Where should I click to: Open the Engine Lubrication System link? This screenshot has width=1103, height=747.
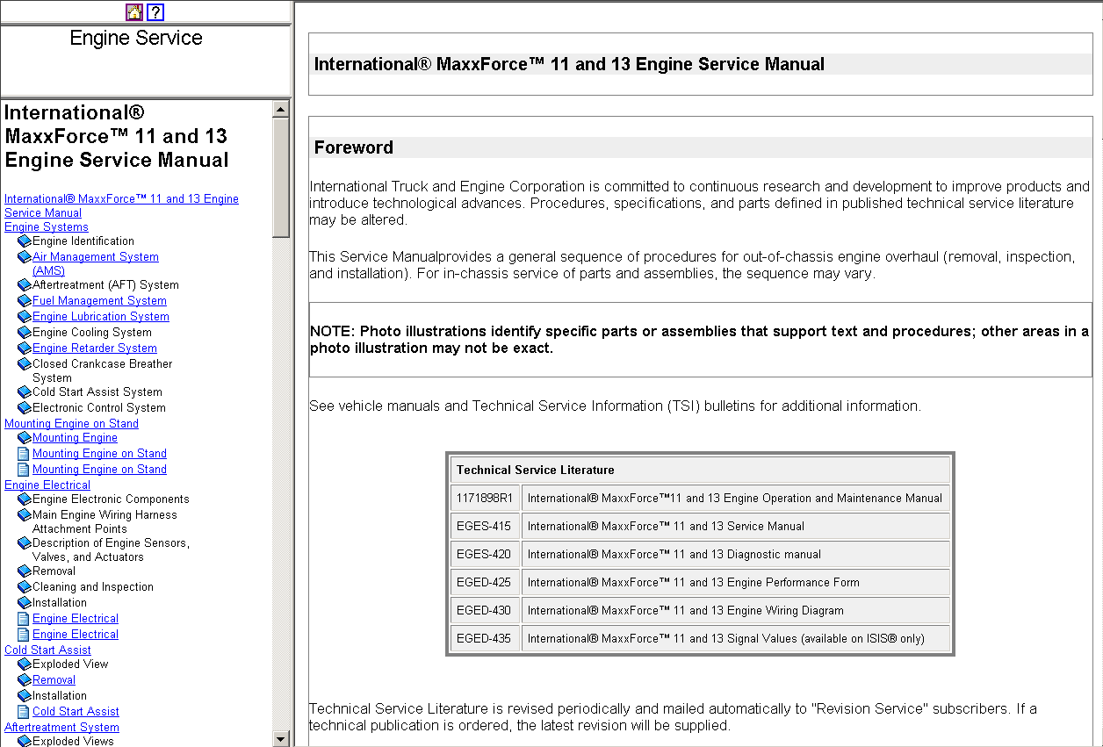99,316
